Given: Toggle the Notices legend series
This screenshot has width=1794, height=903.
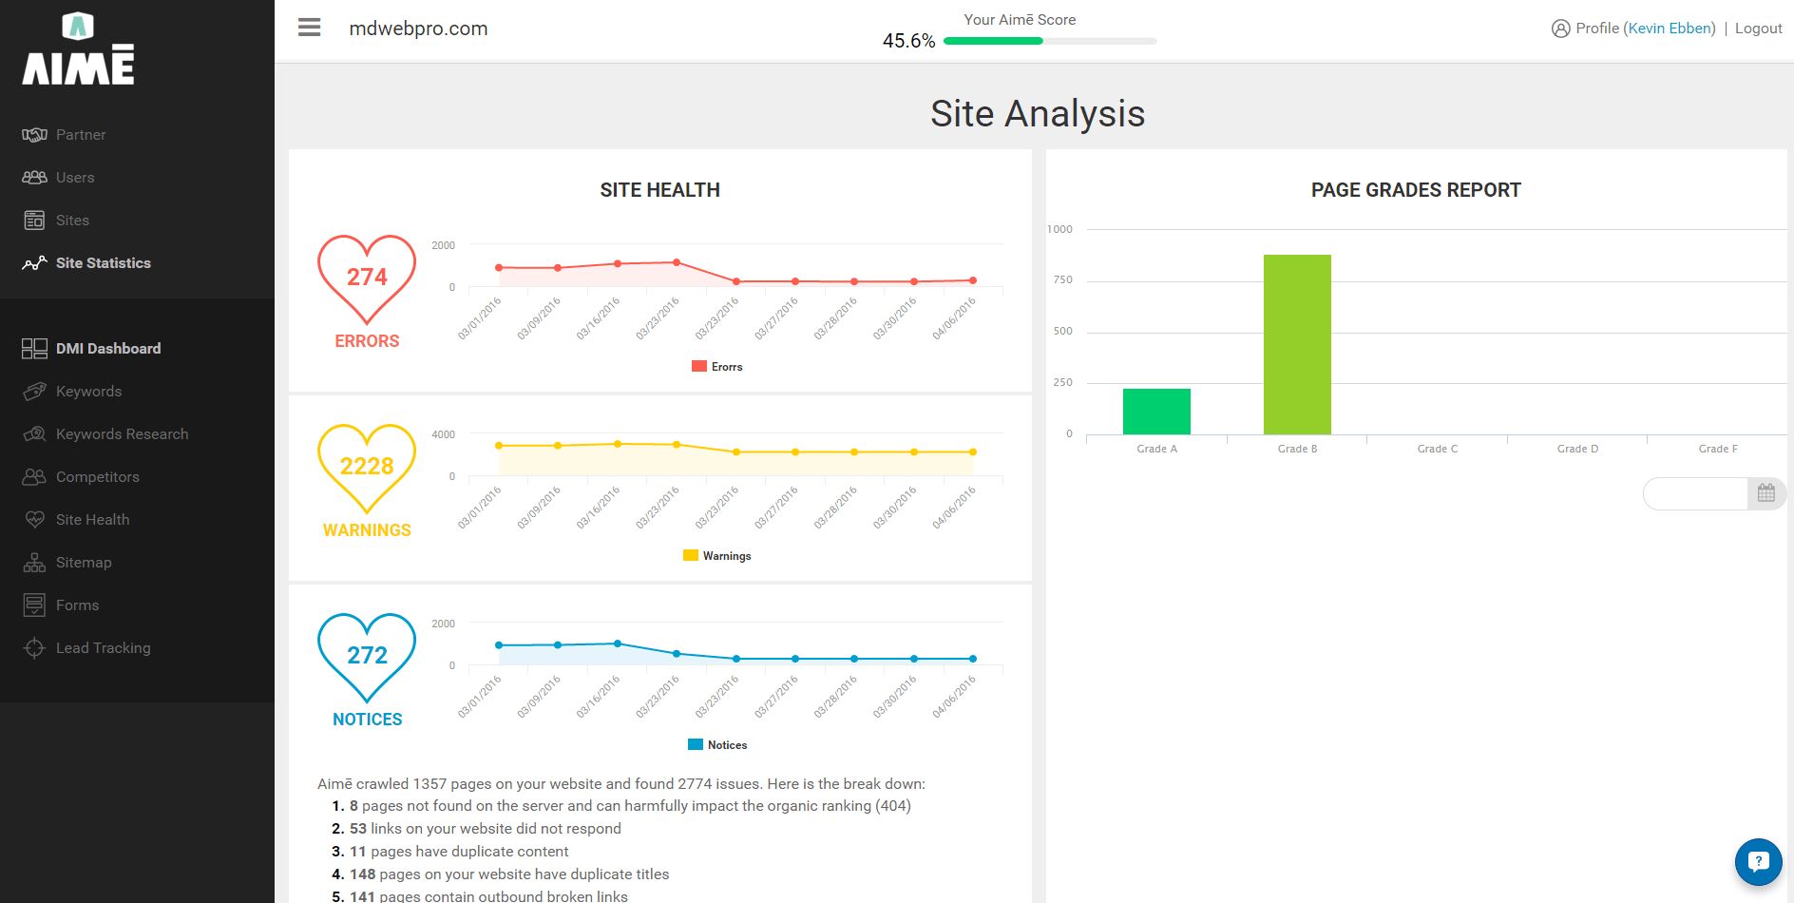Looking at the screenshot, I should (x=717, y=745).
